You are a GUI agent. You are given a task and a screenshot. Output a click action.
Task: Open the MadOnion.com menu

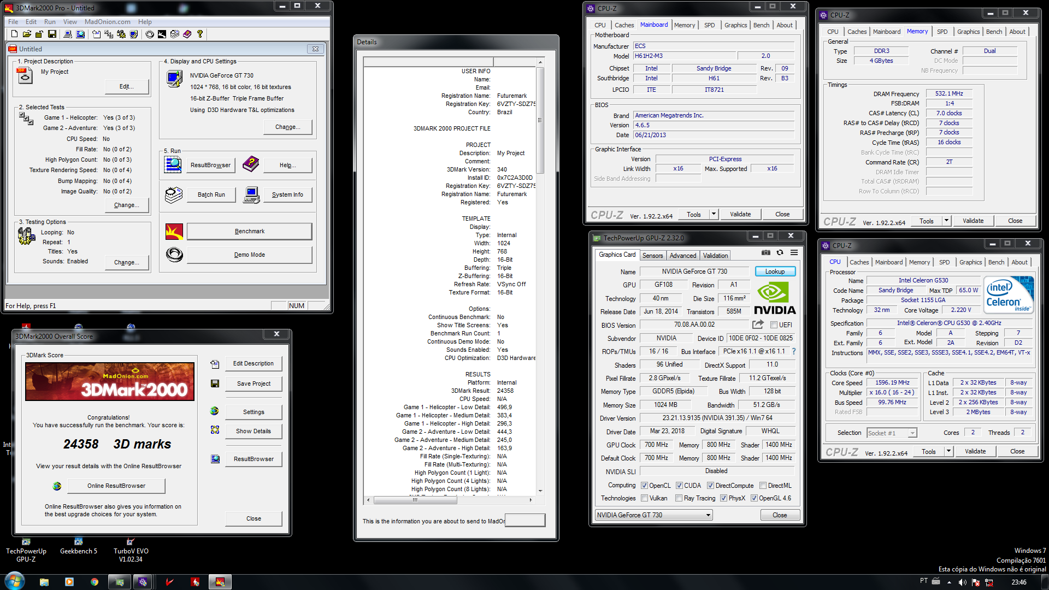[x=107, y=22]
